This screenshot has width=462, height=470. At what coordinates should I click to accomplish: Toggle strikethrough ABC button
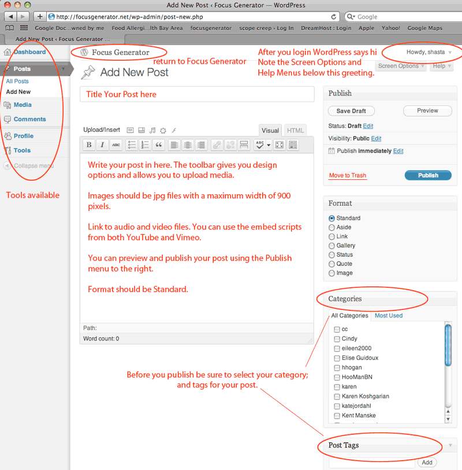click(115, 145)
